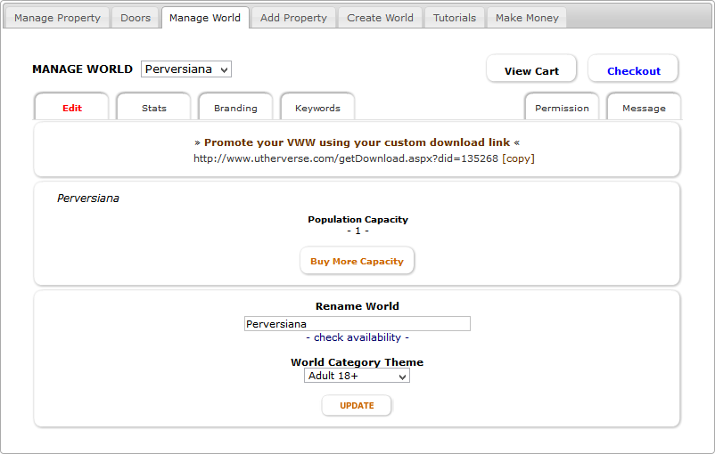715x454 pixels.
Task: Select the Keywords sub-tab
Action: (317, 108)
